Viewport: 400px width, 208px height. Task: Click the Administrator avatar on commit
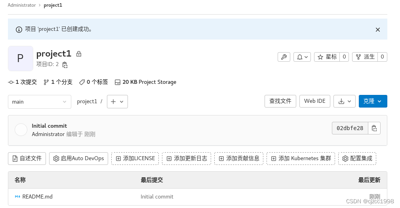pos(21,130)
